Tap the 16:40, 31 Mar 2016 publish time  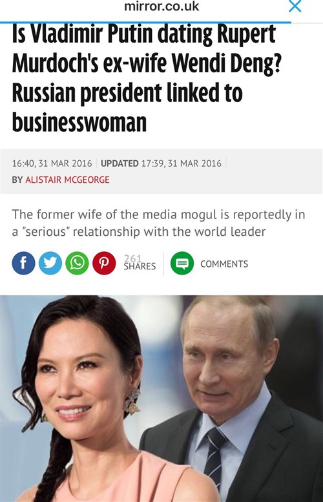coord(52,163)
